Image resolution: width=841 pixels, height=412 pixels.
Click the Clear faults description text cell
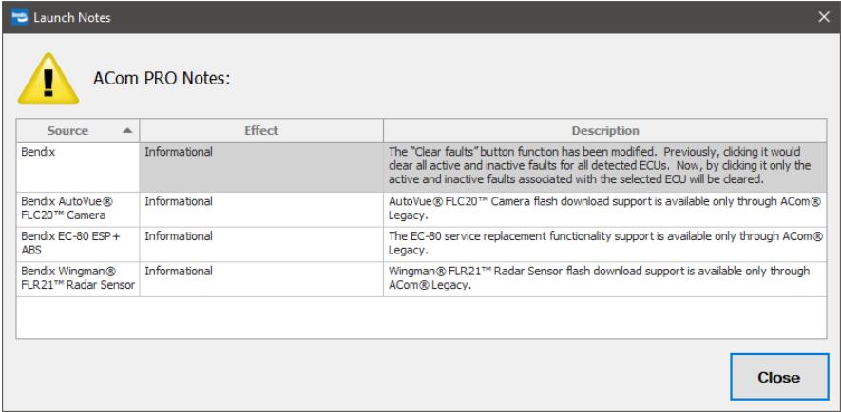(605, 168)
